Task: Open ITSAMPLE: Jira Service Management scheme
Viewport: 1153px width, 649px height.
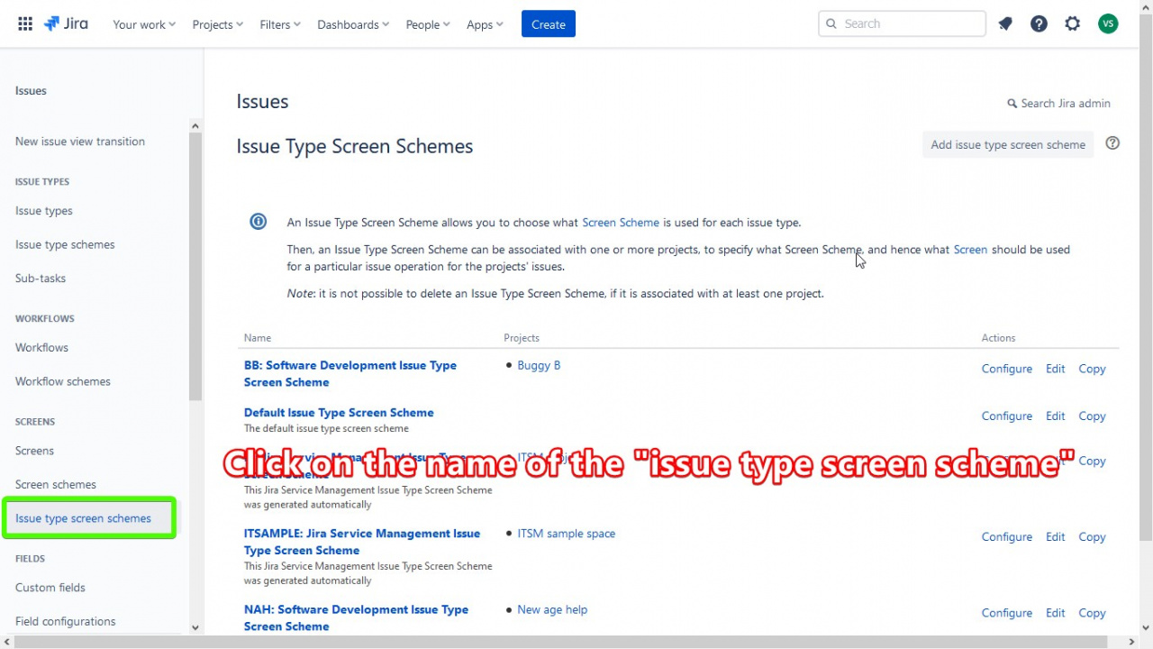Action: (362, 542)
